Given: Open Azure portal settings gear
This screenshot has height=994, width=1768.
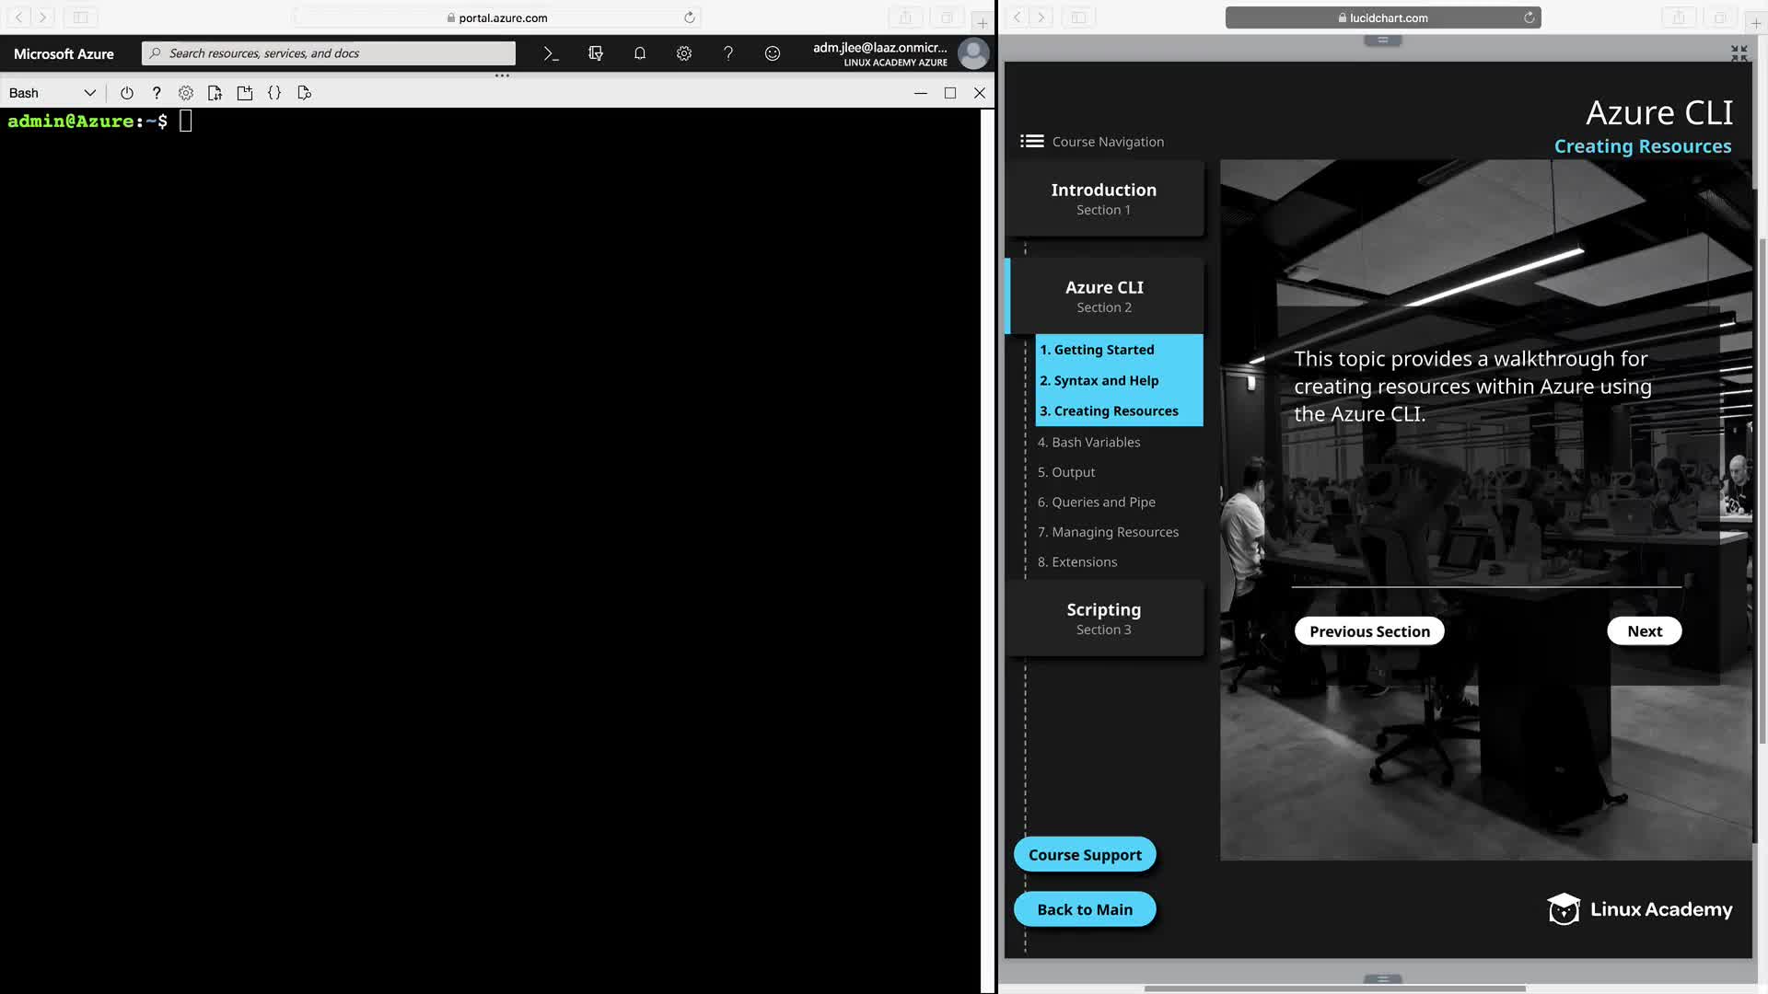Looking at the screenshot, I should pyautogui.click(x=684, y=53).
